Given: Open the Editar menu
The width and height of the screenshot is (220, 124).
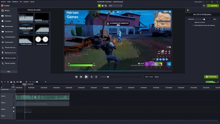Looking at the screenshot, I should coord(9,2).
